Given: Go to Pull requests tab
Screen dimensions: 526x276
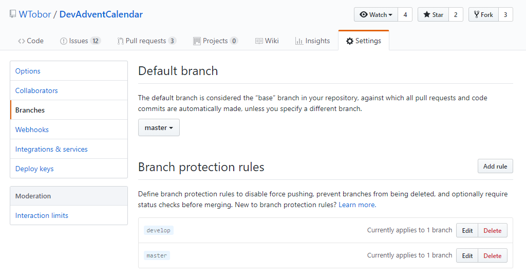Looking at the screenshot, I should 146,41.
